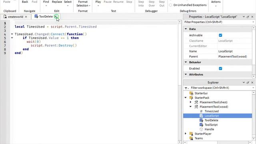The height and width of the screenshot is (144, 256).
Task: Click the Pause test button
Action: [x=108, y=2]
